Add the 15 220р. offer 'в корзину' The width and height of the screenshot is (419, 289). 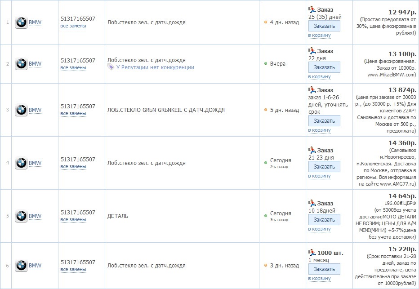click(319, 278)
